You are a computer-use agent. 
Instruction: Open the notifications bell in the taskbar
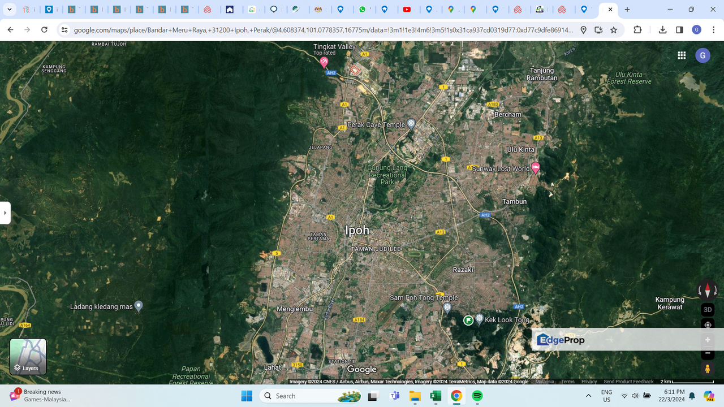tap(692, 396)
